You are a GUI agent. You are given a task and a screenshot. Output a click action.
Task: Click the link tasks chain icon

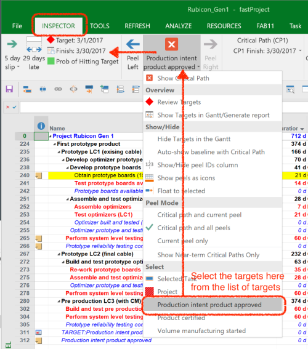58,89
